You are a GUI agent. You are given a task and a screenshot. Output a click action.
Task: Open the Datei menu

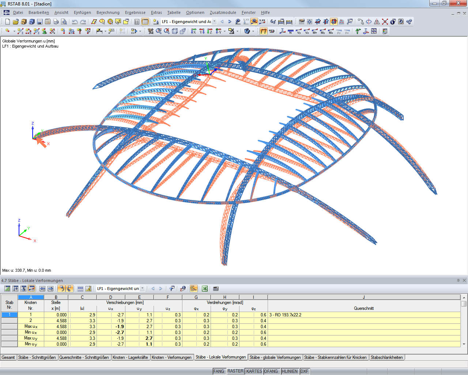pos(18,12)
